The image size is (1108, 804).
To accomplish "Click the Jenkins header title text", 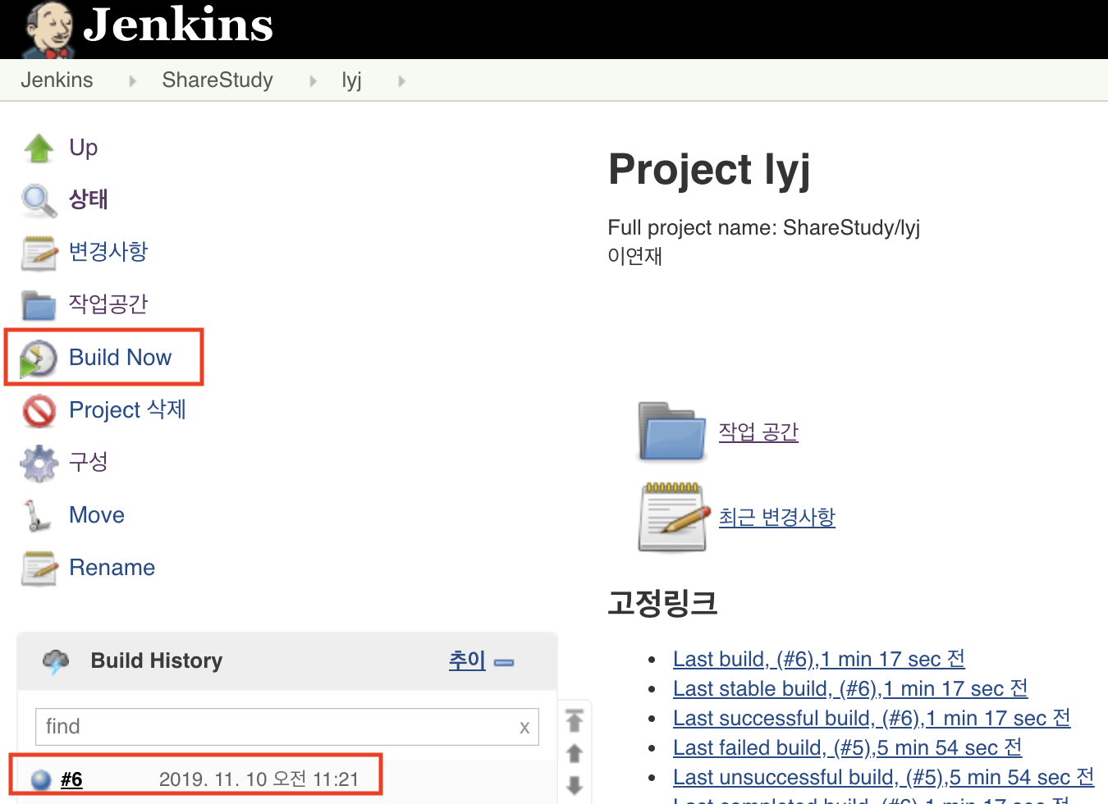I will point(178,25).
